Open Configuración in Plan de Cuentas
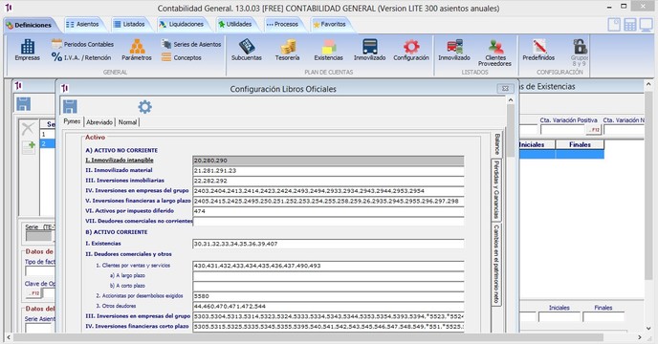Image resolution: width=658 pixels, height=344 pixels. tap(411, 50)
